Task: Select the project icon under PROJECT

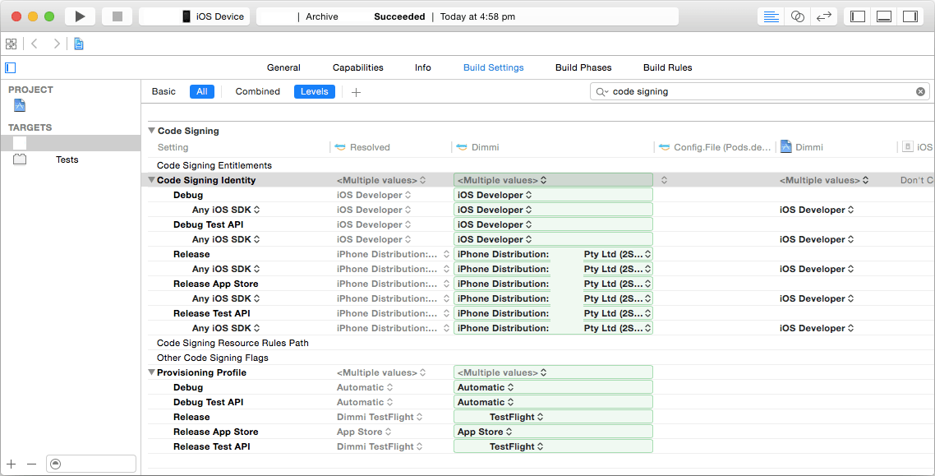Action: click(x=20, y=105)
